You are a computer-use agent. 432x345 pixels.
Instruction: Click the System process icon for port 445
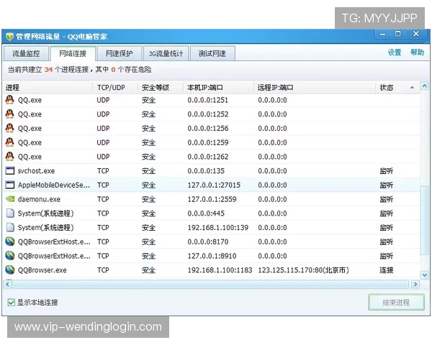[x=10, y=213]
